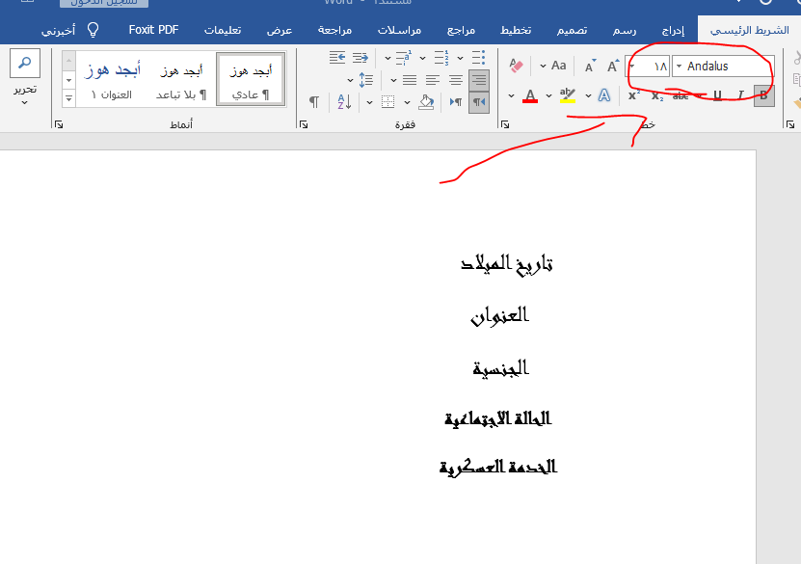Apply the blue Text Effects A icon
This screenshot has width=801, height=564.
603,95
